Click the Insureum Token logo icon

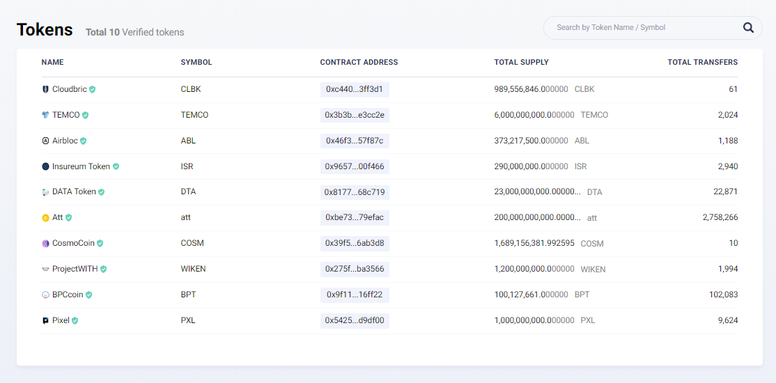(x=45, y=166)
